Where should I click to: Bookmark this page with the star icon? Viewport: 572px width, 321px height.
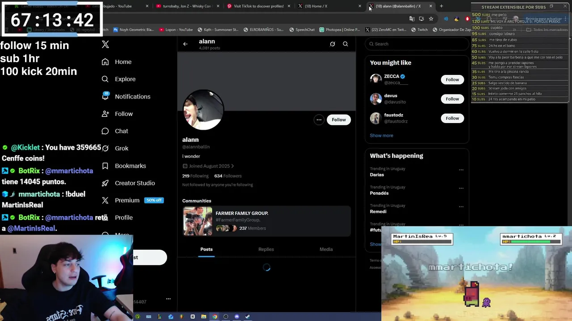431,19
